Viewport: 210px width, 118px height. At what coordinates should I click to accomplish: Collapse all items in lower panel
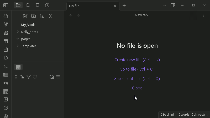pos(16,77)
